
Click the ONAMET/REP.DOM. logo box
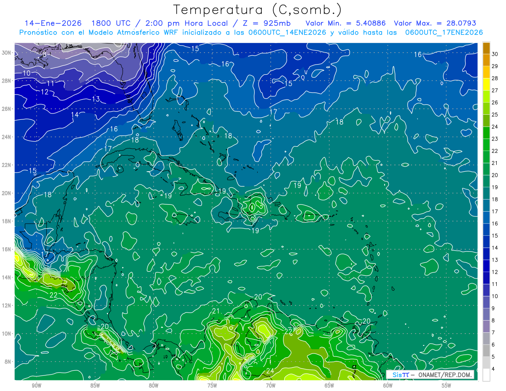430,375
